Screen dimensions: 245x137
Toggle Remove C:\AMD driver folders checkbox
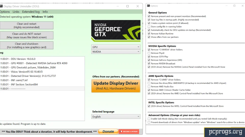coord(149,79)
